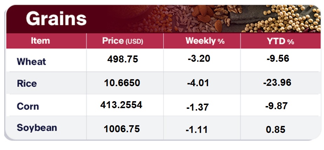Click Wheat price 498.75
The image size is (324, 150).
pyautogui.click(x=122, y=59)
